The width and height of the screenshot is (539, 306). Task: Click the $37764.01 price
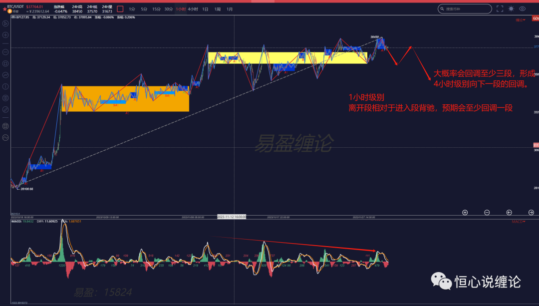(35, 6)
